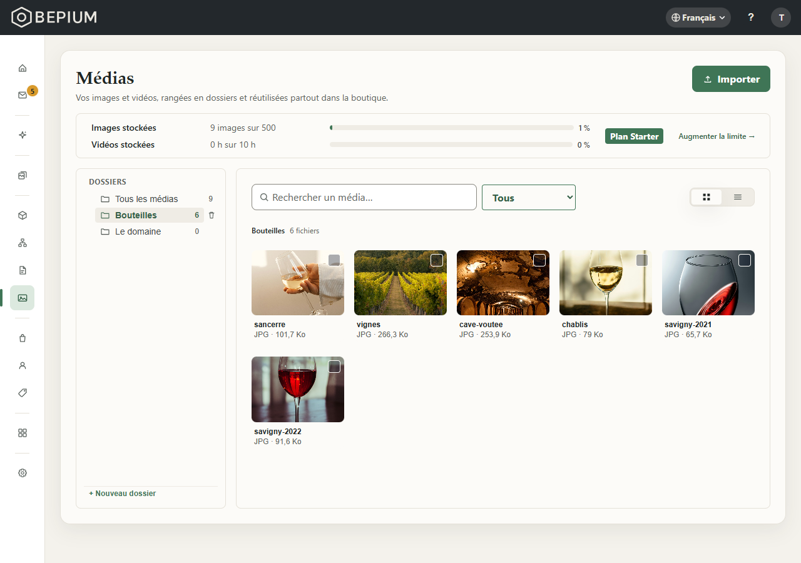
Task: Open the vignes vineyard thumbnail
Action: (400, 283)
